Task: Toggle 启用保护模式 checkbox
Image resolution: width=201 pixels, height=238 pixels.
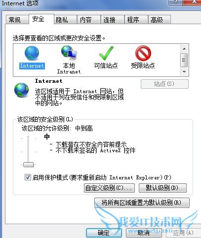Action: pos(28,177)
